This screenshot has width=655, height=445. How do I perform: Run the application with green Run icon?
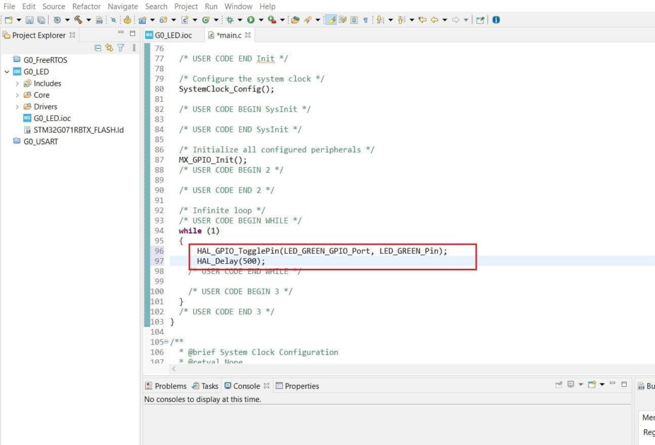coord(251,19)
